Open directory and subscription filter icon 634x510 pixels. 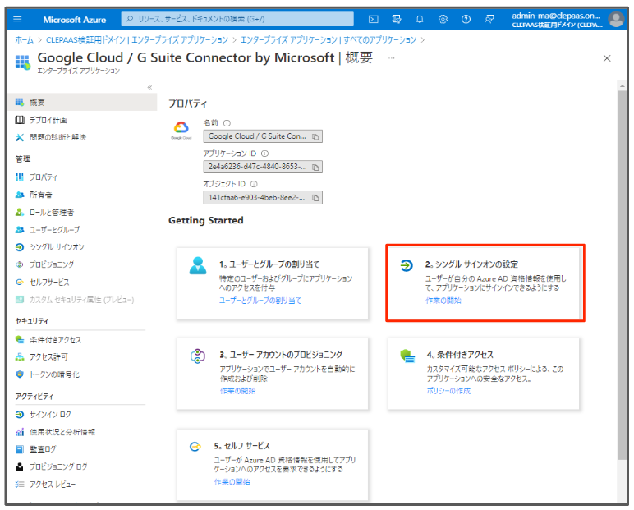(x=397, y=19)
